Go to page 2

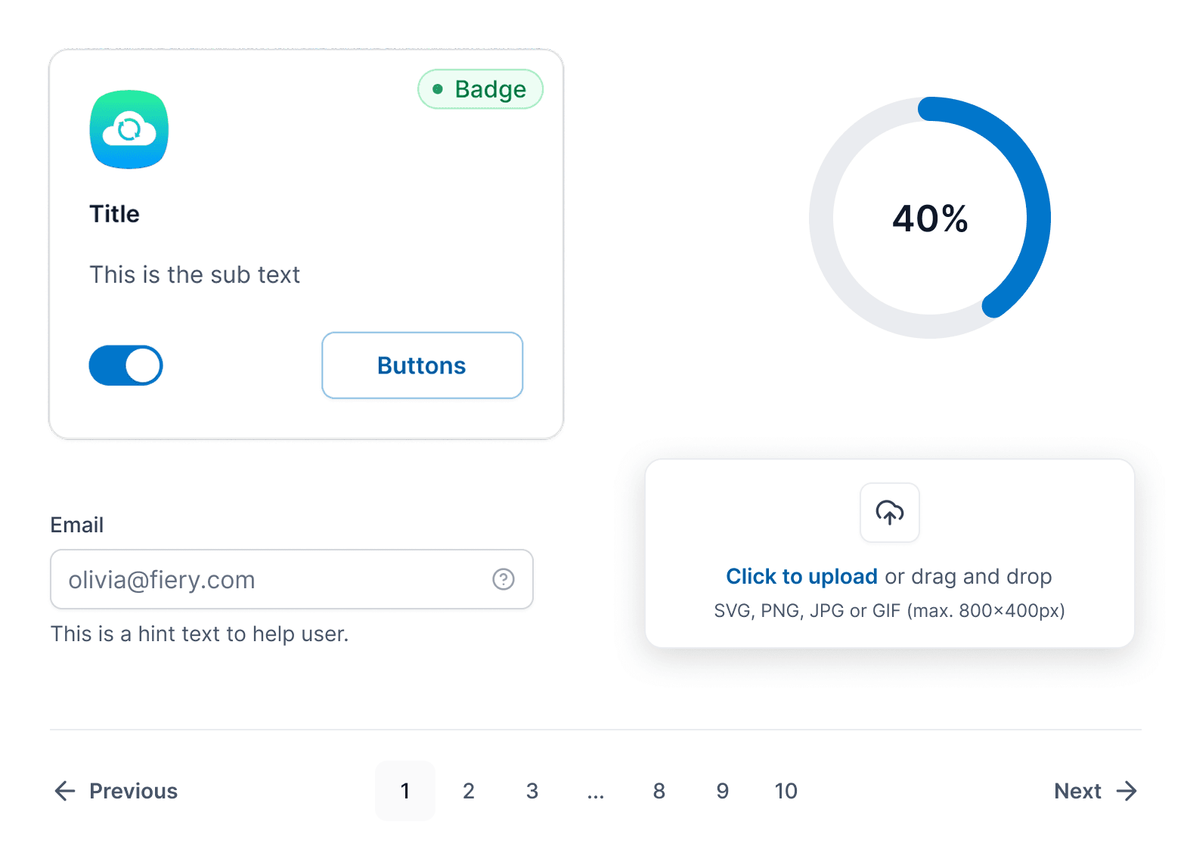click(x=469, y=791)
